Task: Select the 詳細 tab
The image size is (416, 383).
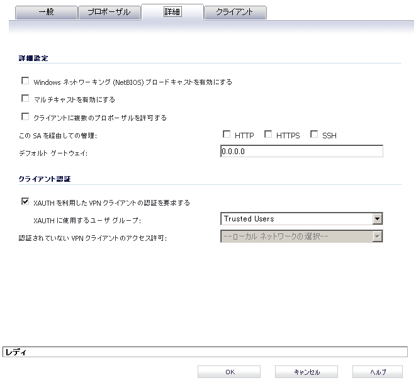Action: [x=172, y=12]
